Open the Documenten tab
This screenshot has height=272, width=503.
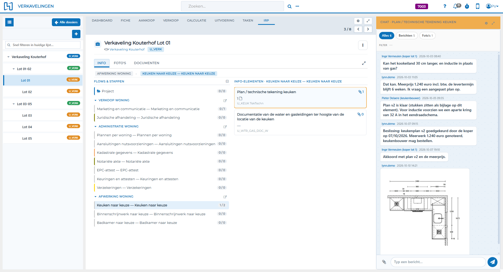(146, 63)
